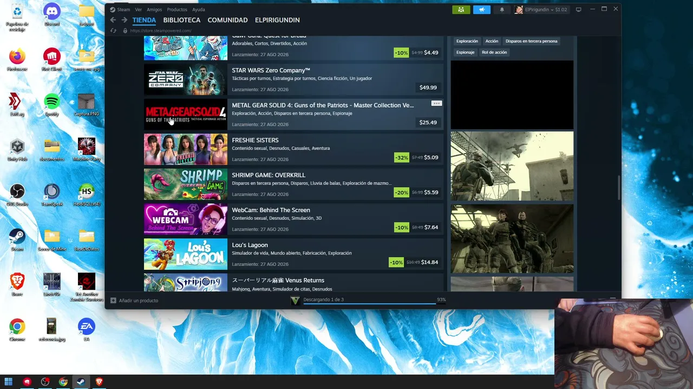This screenshot has width=693, height=389.
Task: Click the Exploración tag
Action: (467, 41)
